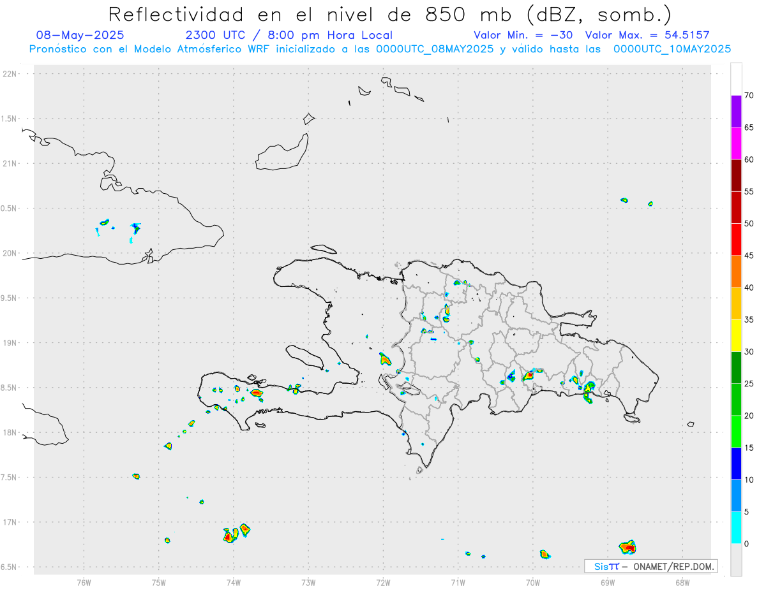Screen dimensions: 766x591
Task: Pick the yellow 30–35 dBZ colorbar segment
Action: pyautogui.click(x=736, y=335)
